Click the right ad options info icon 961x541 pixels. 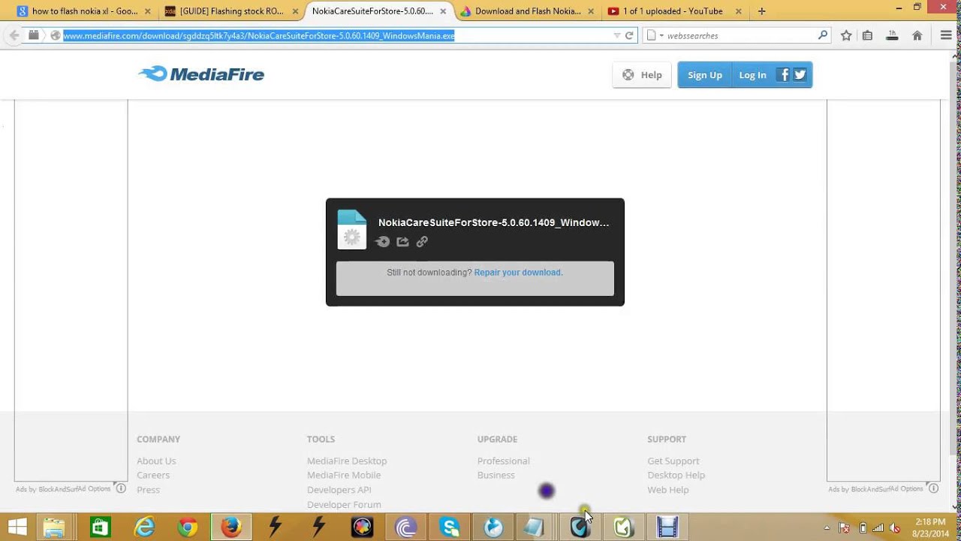933,488
